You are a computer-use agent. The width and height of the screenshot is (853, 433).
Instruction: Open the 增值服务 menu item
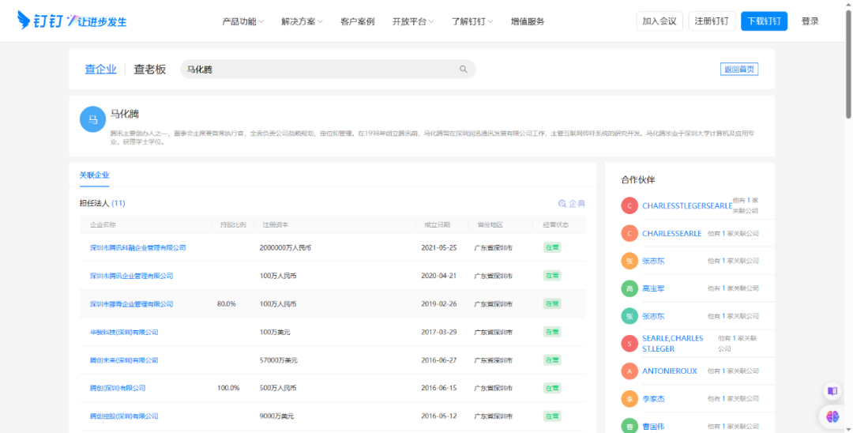[528, 21]
